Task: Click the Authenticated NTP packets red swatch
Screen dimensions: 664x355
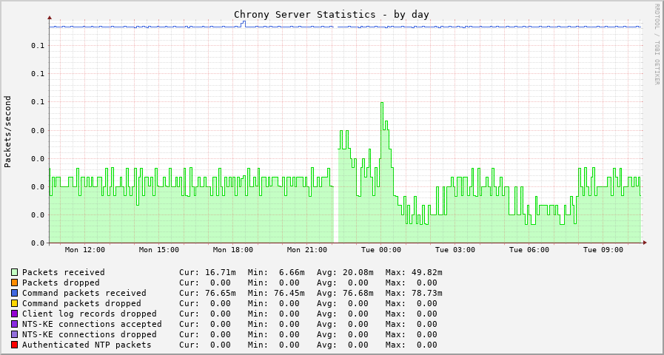Action: (x=14, y=345)
